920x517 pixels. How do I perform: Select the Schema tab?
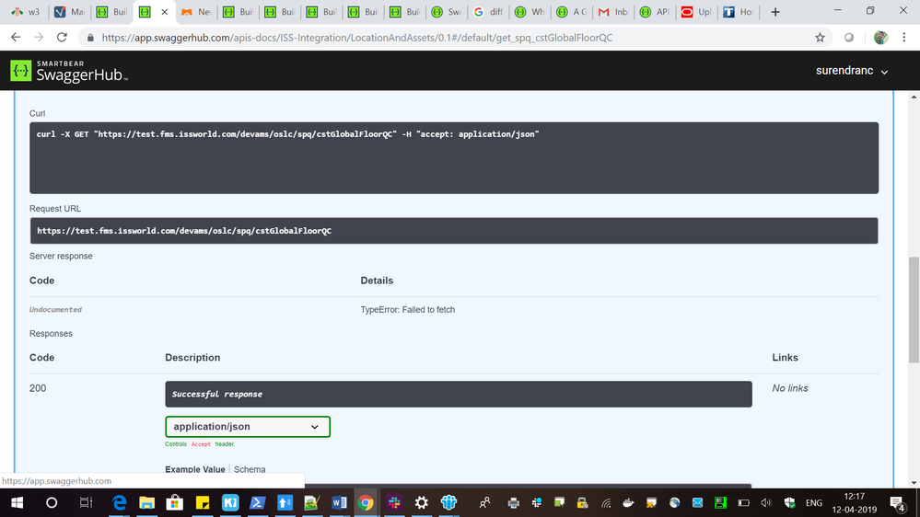coord(250,469)
